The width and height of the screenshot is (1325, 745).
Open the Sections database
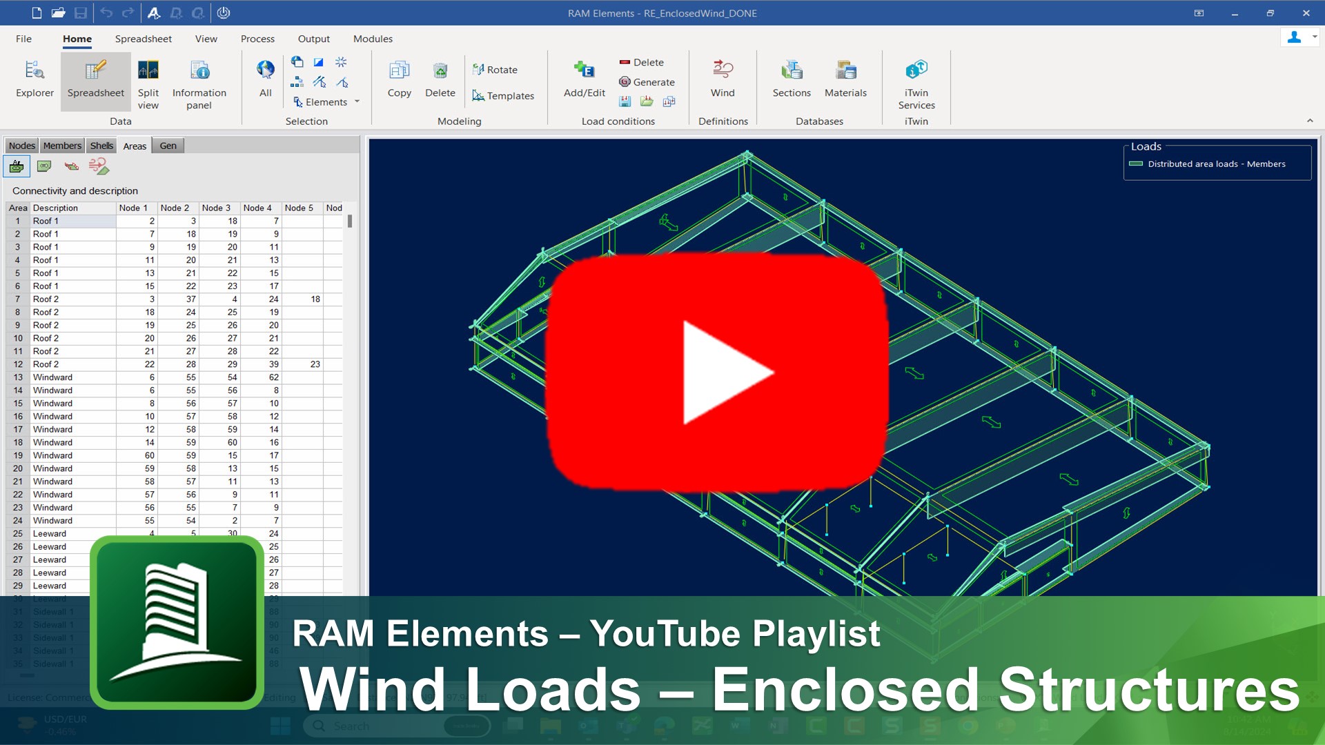(792, 79)
